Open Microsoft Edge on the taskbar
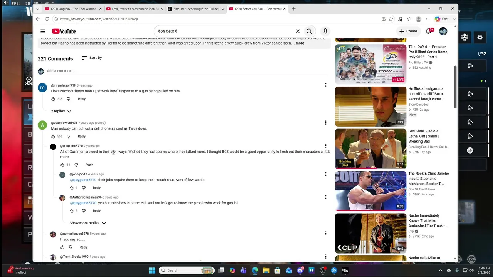Viewport: 493px width, 277px height. 255,270
